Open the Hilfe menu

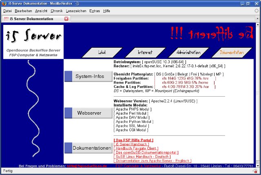tap(106, 11)
